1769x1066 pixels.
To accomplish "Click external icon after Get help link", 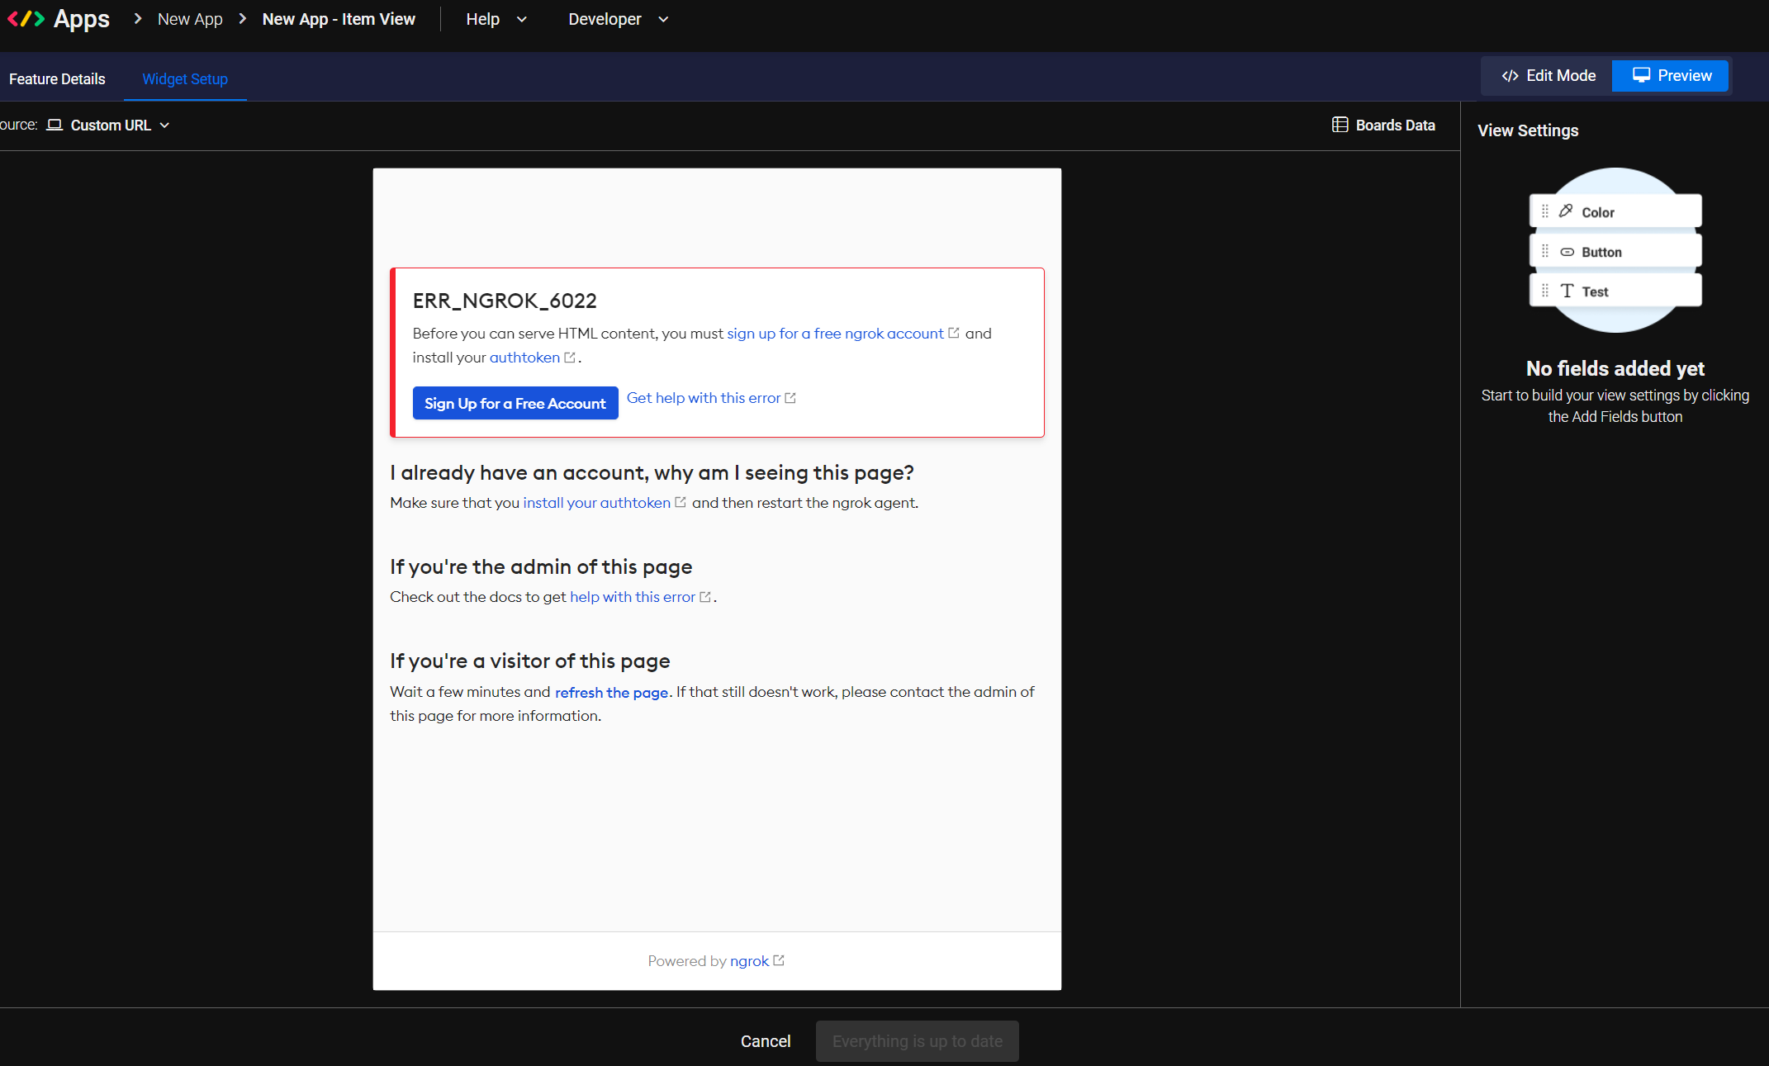I will [790, 398].
